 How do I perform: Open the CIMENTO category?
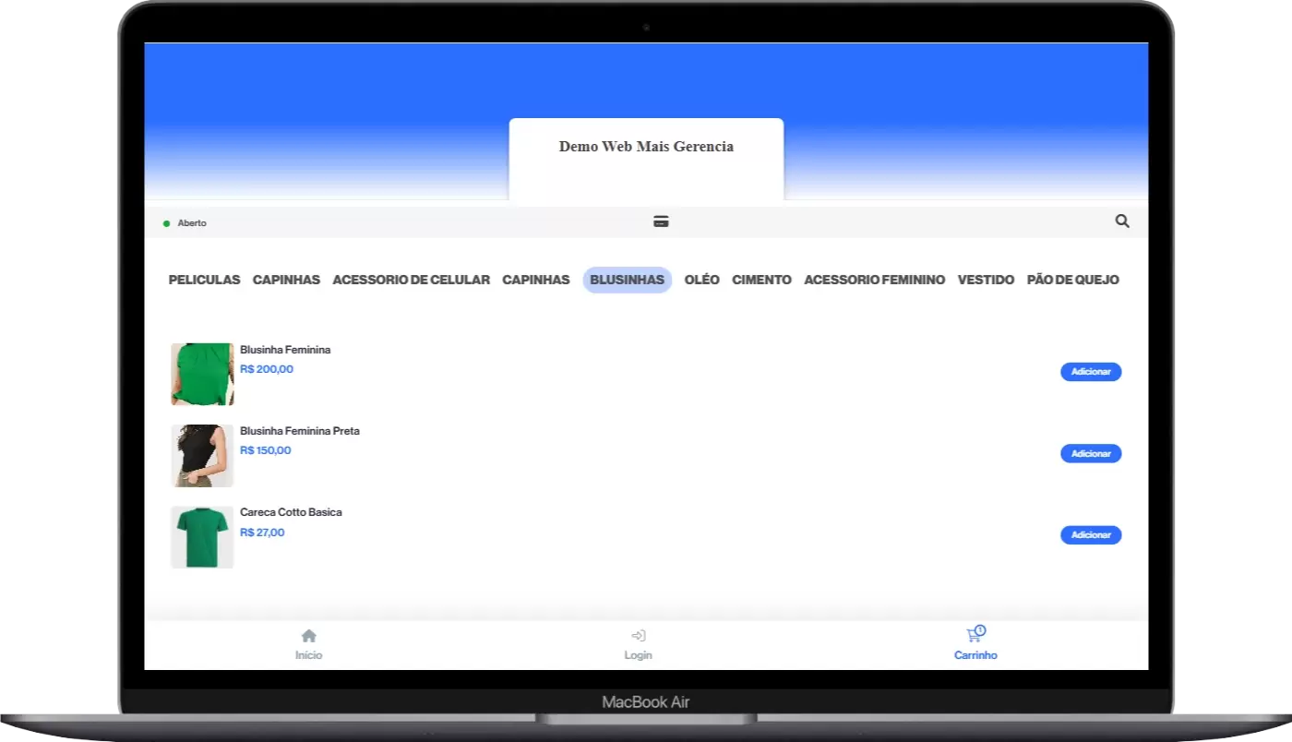pyautogui.click(x=761, y=280)
